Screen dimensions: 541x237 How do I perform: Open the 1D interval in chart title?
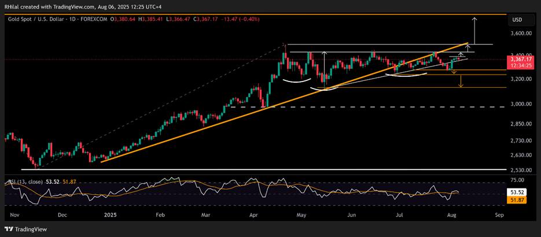point(76,20)
